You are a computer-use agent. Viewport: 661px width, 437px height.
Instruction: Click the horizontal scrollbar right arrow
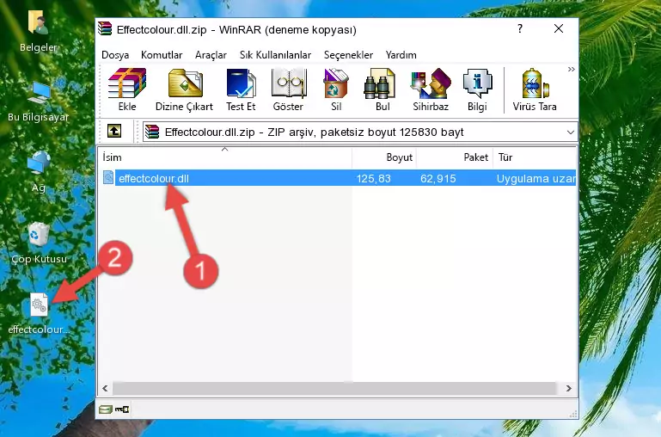tap(569, 388)
